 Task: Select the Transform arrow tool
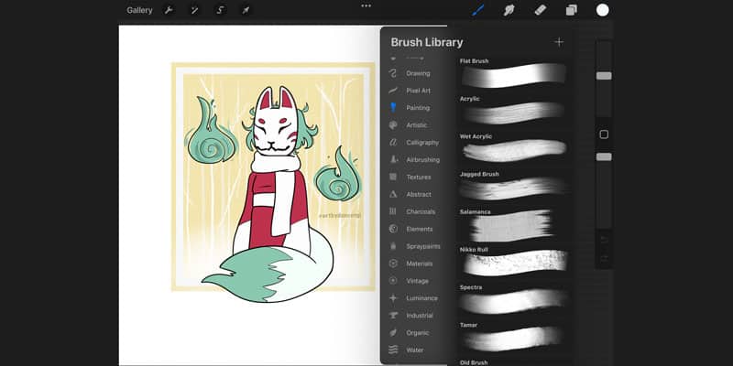pyautogui.click(x=246, y=10)
